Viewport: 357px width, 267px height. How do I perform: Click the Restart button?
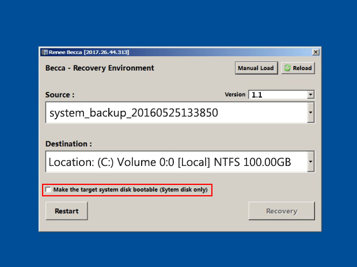pyautogui.click(x=66, y=211)
